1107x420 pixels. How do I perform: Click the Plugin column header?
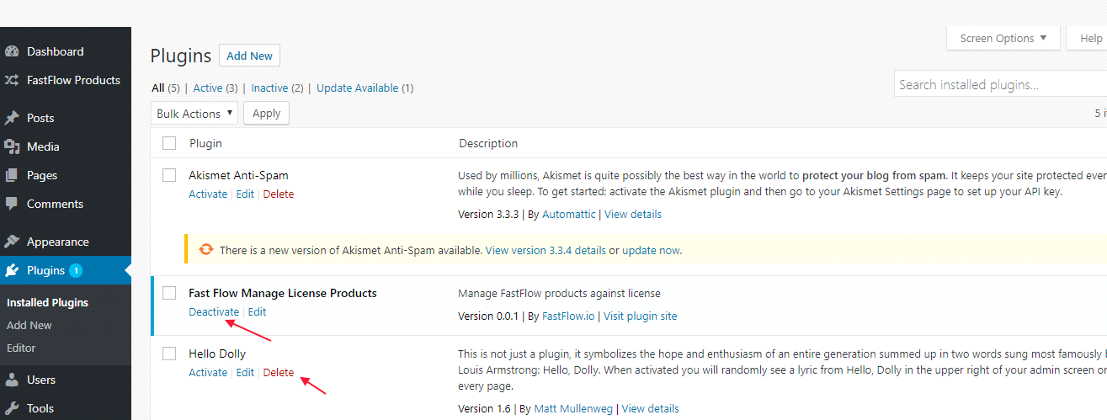tap(205, 143)
